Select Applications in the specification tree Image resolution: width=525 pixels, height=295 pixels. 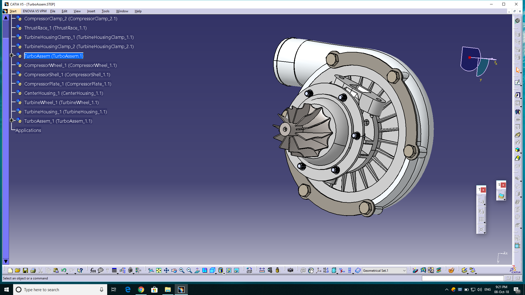(28, 130)
